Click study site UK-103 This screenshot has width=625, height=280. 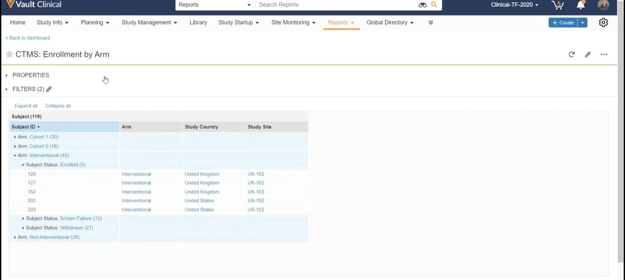[256, 192]
